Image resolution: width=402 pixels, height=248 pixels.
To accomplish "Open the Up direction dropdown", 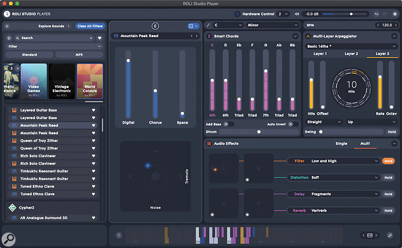I will [372, 122].
